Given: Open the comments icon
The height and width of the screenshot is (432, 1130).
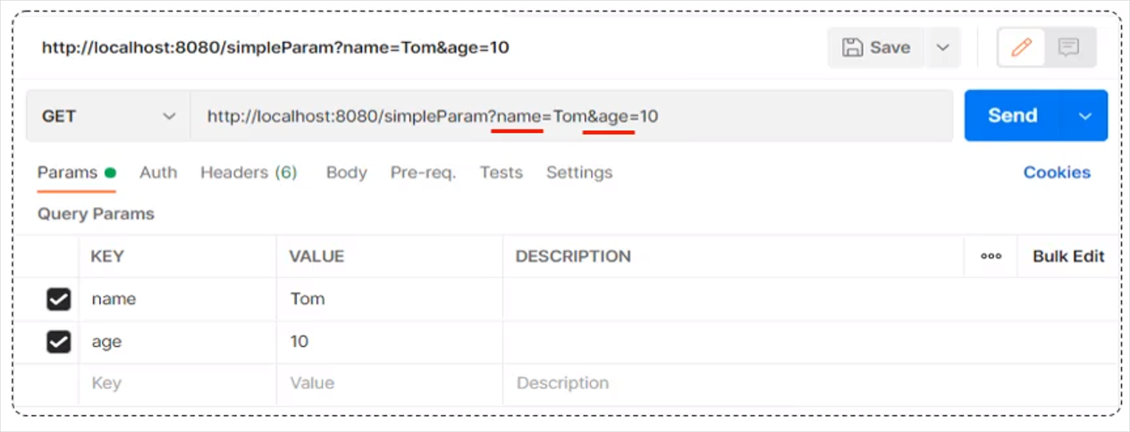Looking at the screenshot, I should click(x=1068, y=47).
